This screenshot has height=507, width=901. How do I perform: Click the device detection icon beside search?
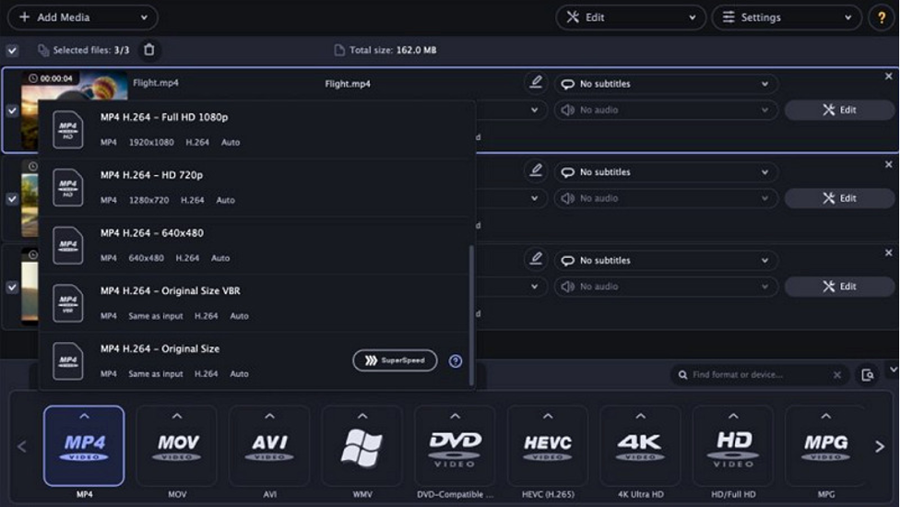point(868,375)
